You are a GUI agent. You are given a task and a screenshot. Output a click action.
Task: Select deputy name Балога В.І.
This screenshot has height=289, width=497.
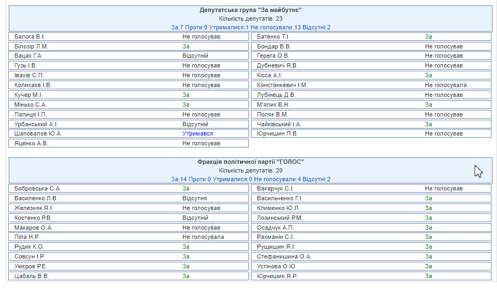pyautogui.click(x=30, y=36)
